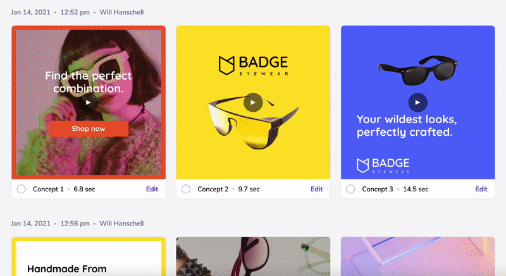The height and width of the screenshot is (276, 506).
Task: Open Edit for Concept 1
Action: [x=152, y=189]
